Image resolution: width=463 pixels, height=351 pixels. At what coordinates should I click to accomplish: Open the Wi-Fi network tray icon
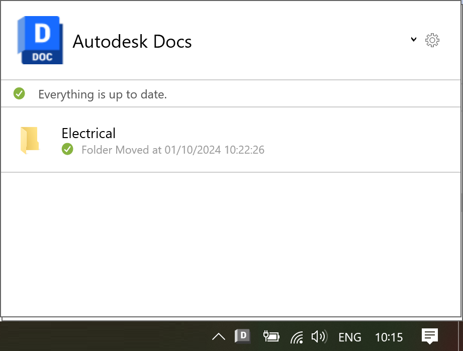pyautogui.click(x=297, y=336)
